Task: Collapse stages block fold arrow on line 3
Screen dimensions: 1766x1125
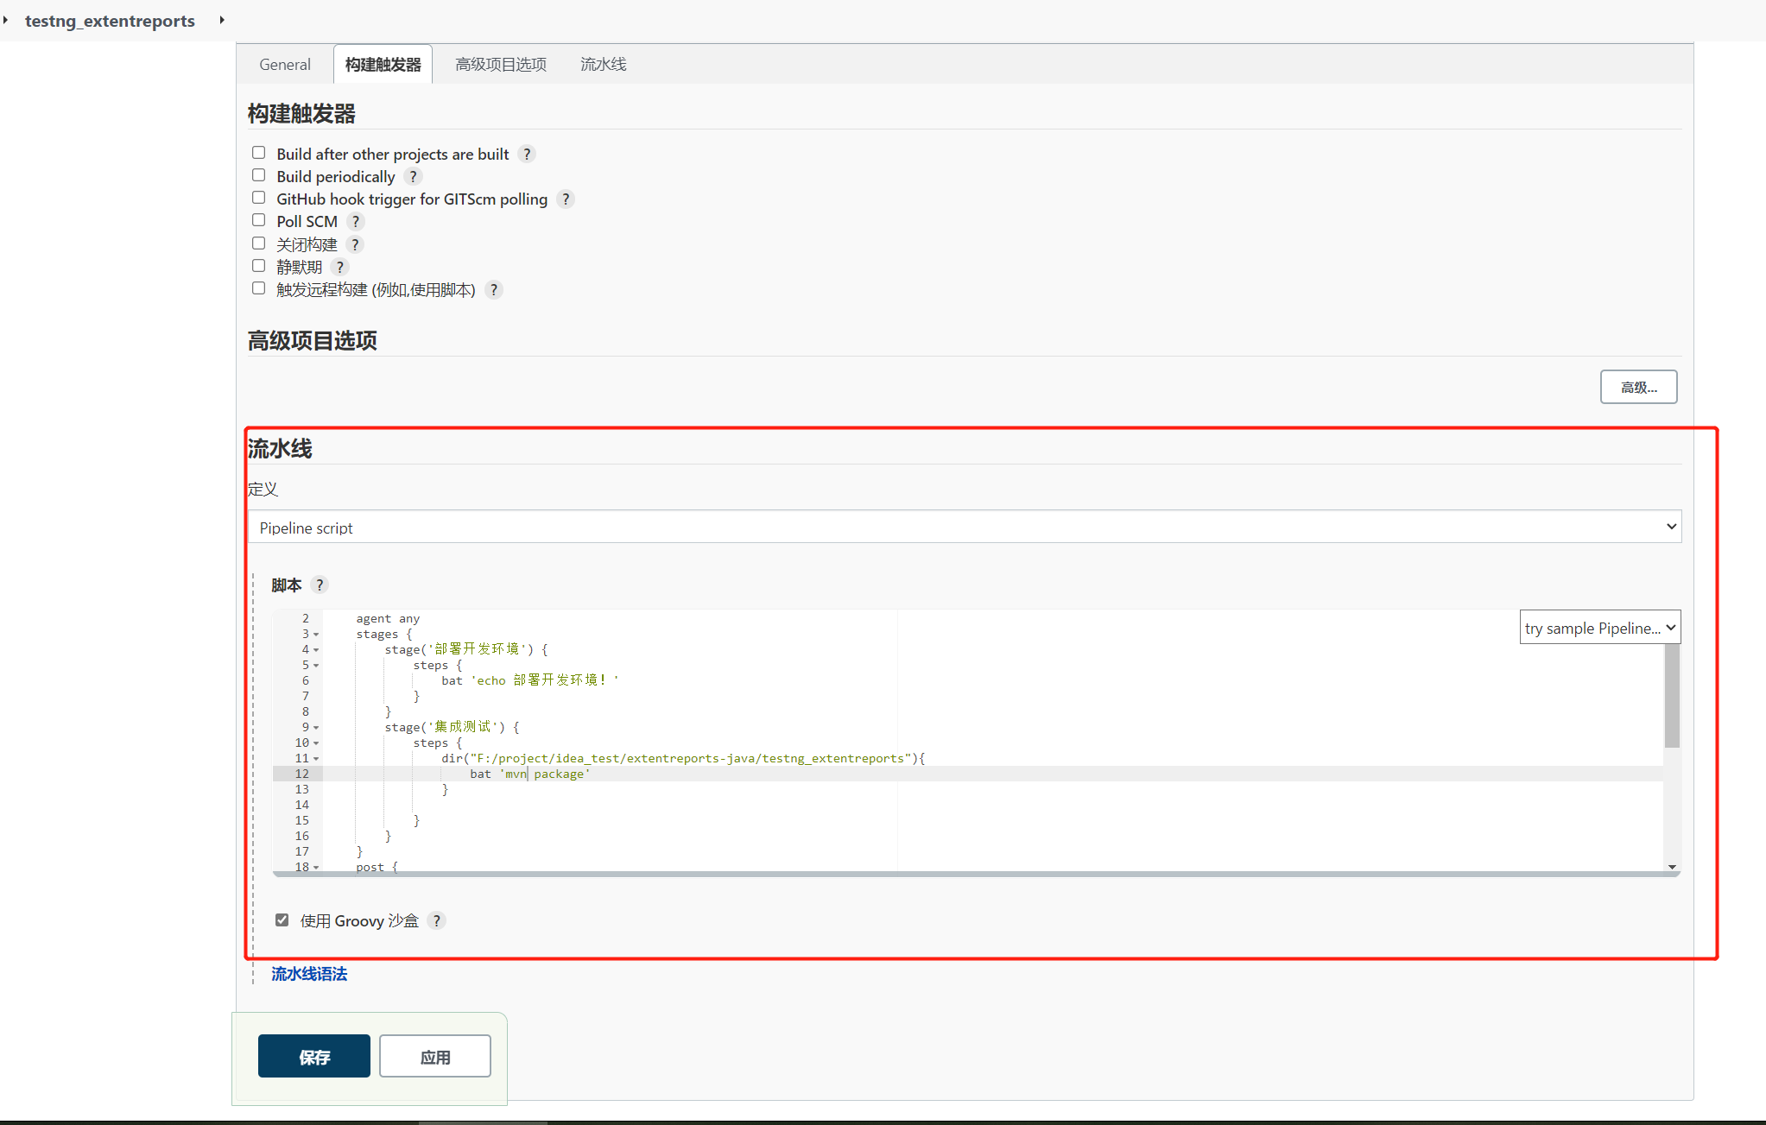Action: [x=316, y=635]
